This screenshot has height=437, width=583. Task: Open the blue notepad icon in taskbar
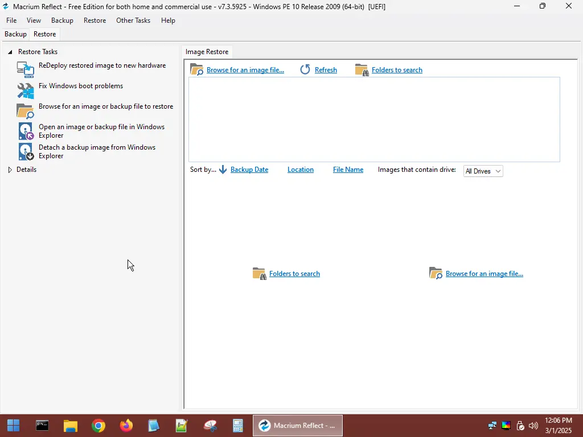point(154,426)
